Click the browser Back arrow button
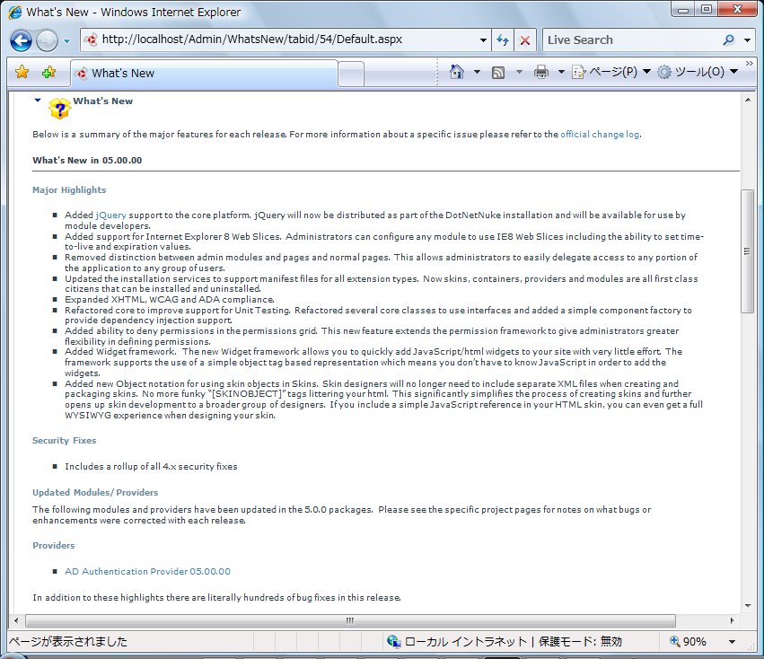Screen dimensions: 764x659 click(x=21, y=40)
